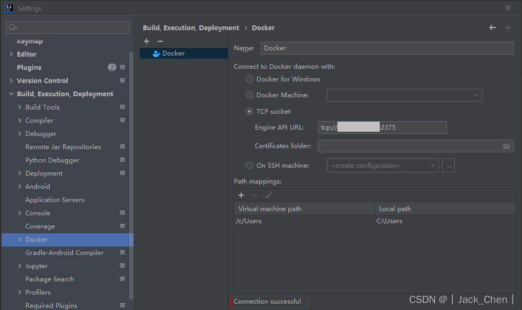The height and width of the screenshot is (310, 522).
Task: Click the Certificates folder browse icon
Action: pos(507,146)
